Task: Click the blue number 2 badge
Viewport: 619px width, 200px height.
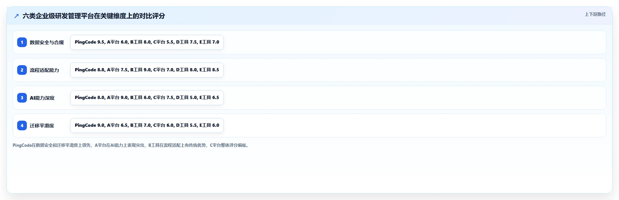Action: (22, 70)
